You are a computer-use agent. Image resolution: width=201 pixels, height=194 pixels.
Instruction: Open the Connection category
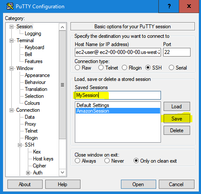tap(28, 110)
